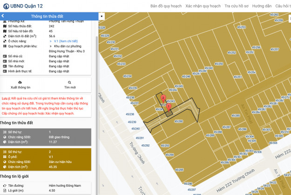
Task: Click the Quy hoạch phân khu list icon
Action: coord(4,46)
